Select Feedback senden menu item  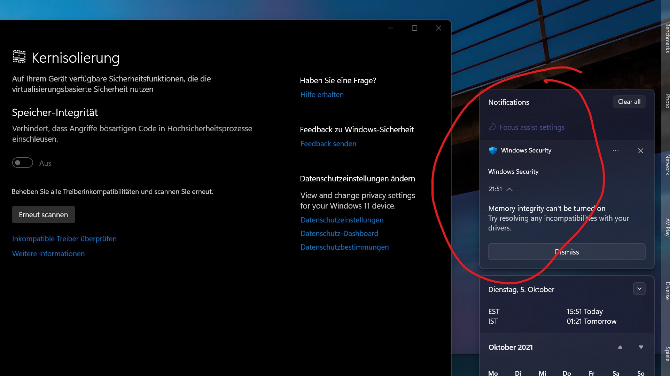coord(329,143)
